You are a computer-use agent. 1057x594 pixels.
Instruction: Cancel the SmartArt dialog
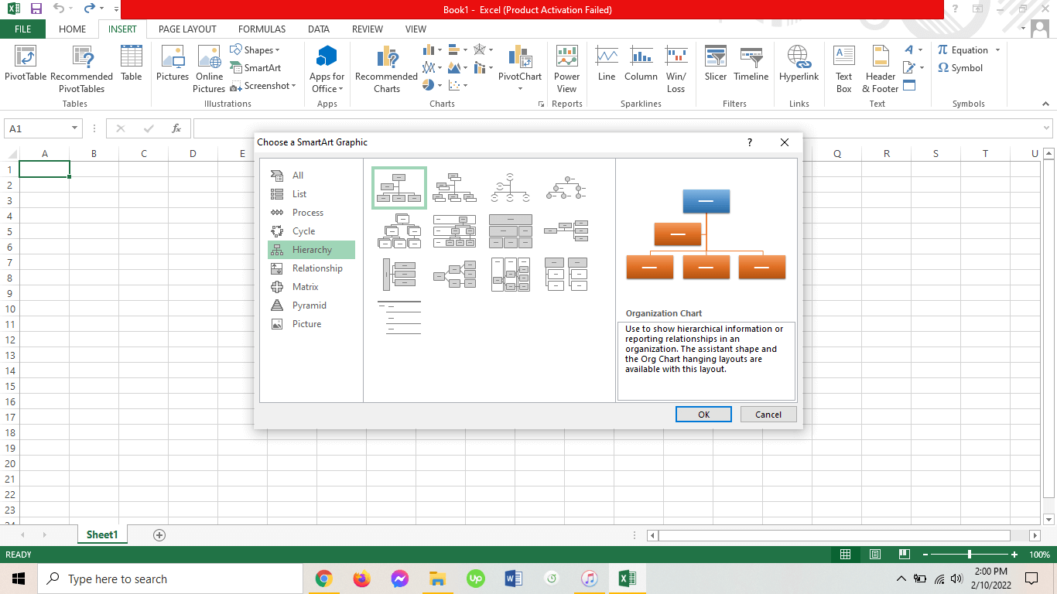coord(768,415)
